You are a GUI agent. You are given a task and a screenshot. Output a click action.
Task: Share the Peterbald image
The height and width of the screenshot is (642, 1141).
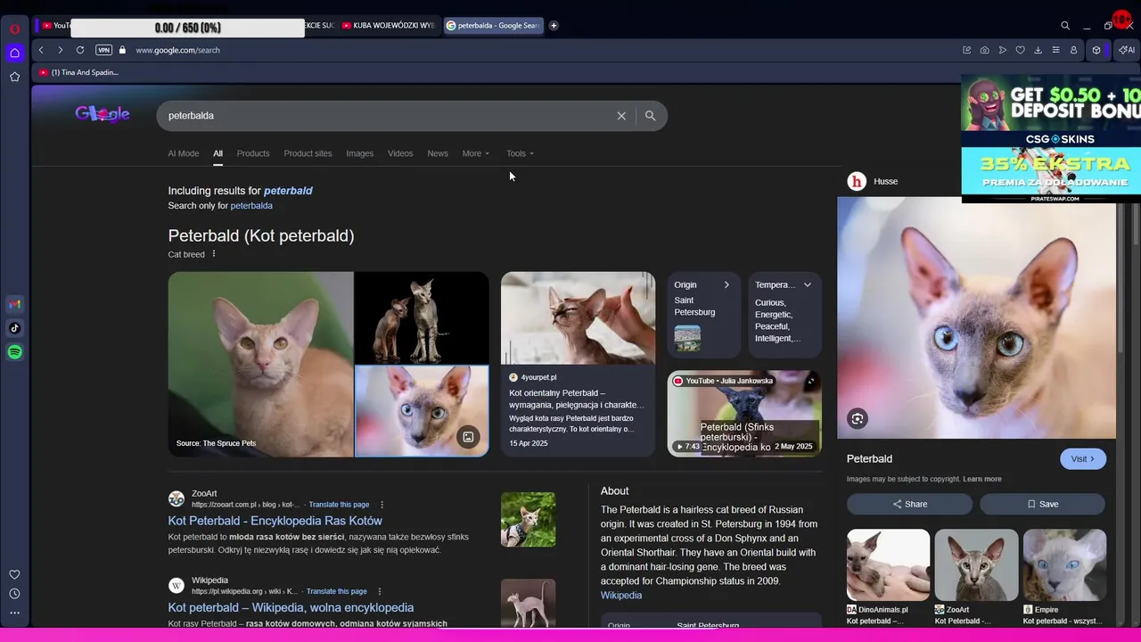[x=909, y=504]
